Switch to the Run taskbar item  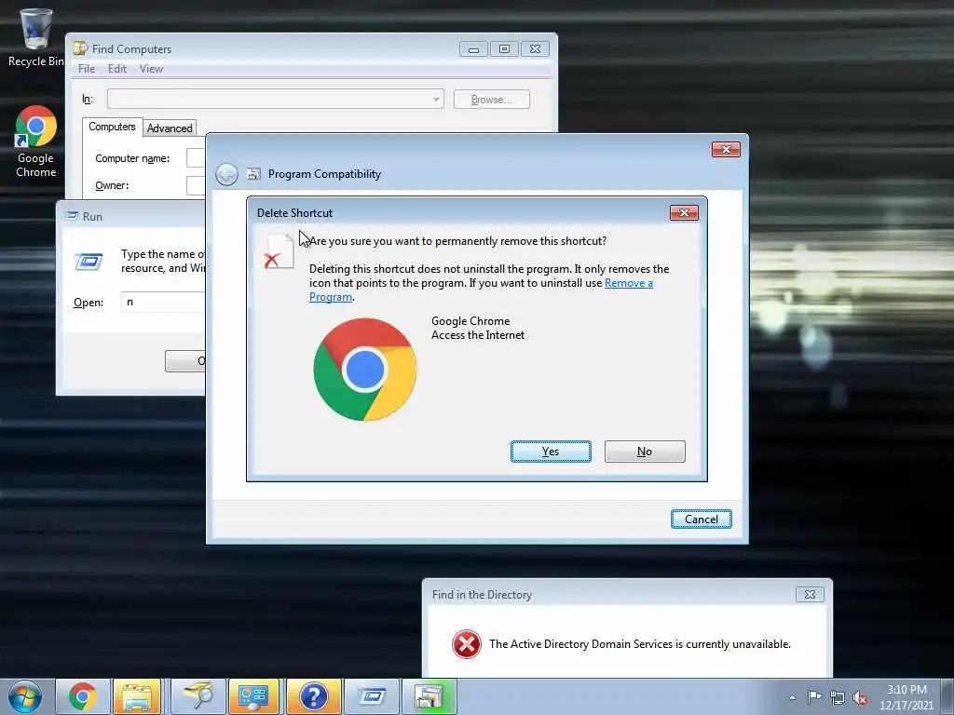pyautogui.click(x=371, y=696)
